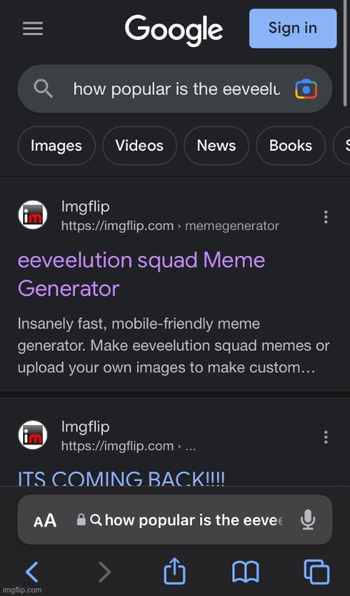Open options for eeveelution squad result
350x596 pixels.
[x=325, y=217]
